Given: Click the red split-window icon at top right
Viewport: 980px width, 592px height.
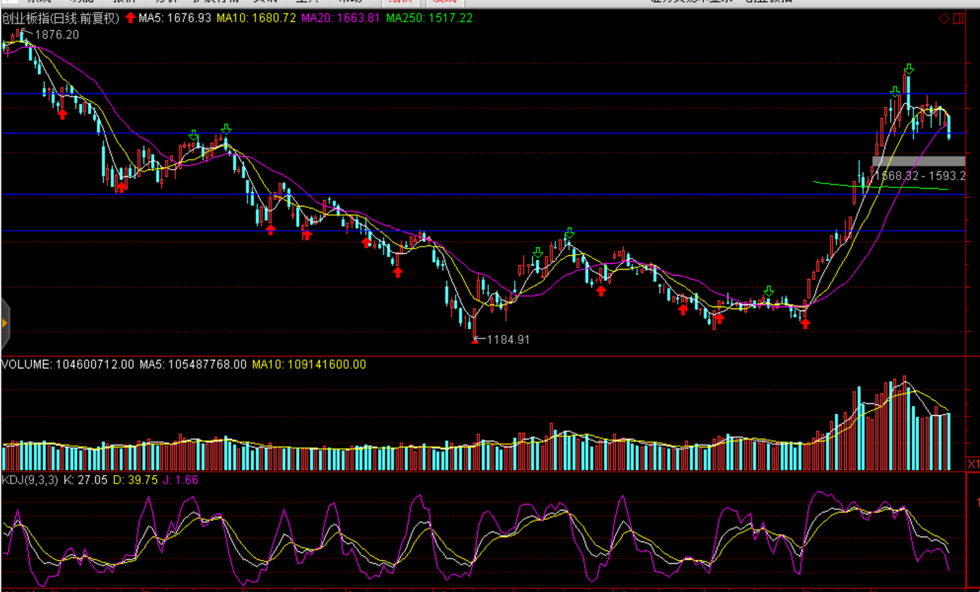Looking at the screenshot, I should (958, 18).
